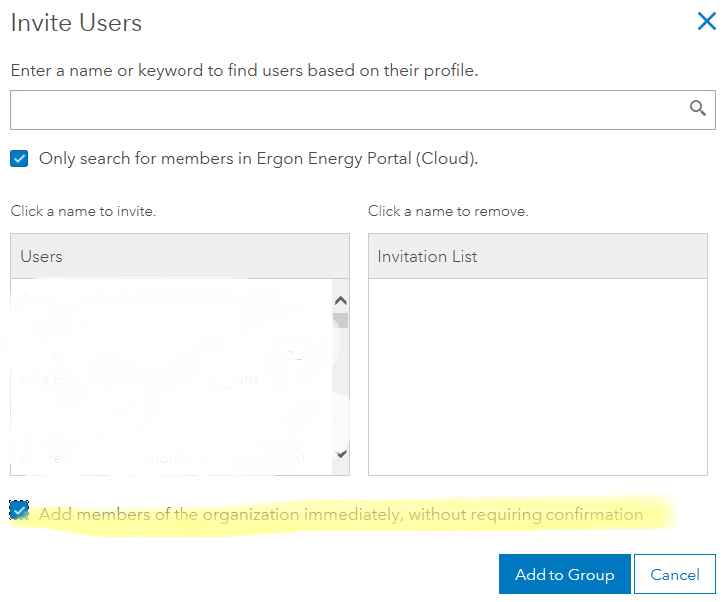The image size is (727, 602).
Task: Click the 'Add members of the organization' label
Action: tap(341, 514)
